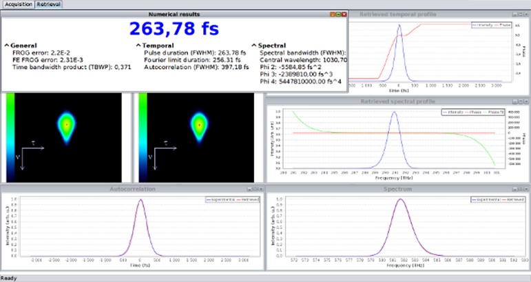Collapse the General section in Numerical results
531x282 pixels.
[6, 45]
